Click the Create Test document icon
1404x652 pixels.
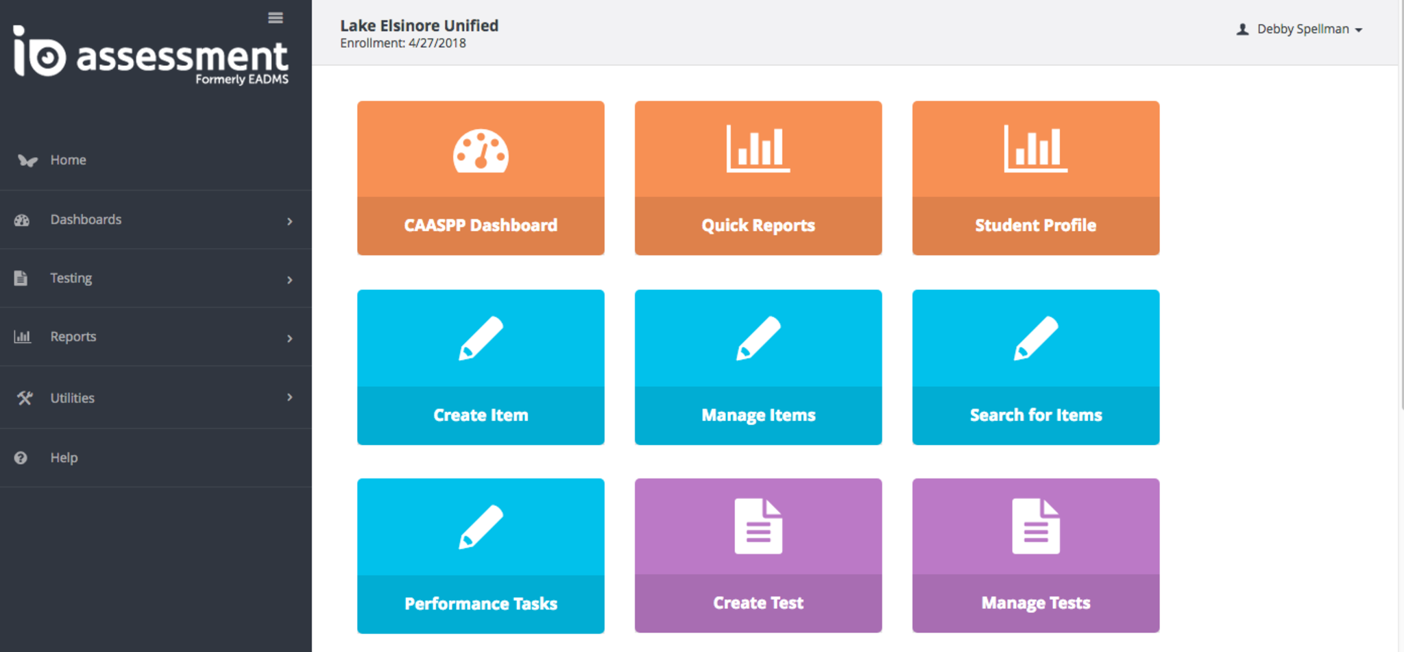[x=758, y=526]
